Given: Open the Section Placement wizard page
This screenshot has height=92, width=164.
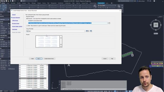Looking at the screenshot, I should [16, 18].
